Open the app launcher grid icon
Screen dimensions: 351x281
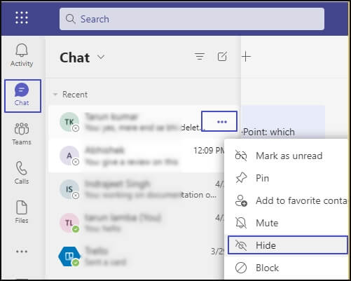[x=22, y=18]
